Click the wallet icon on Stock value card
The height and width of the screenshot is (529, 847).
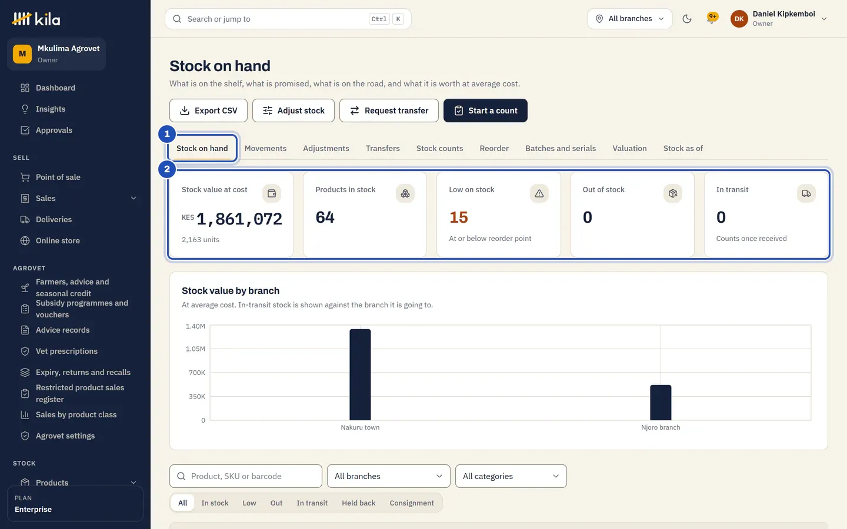point(272,193)
